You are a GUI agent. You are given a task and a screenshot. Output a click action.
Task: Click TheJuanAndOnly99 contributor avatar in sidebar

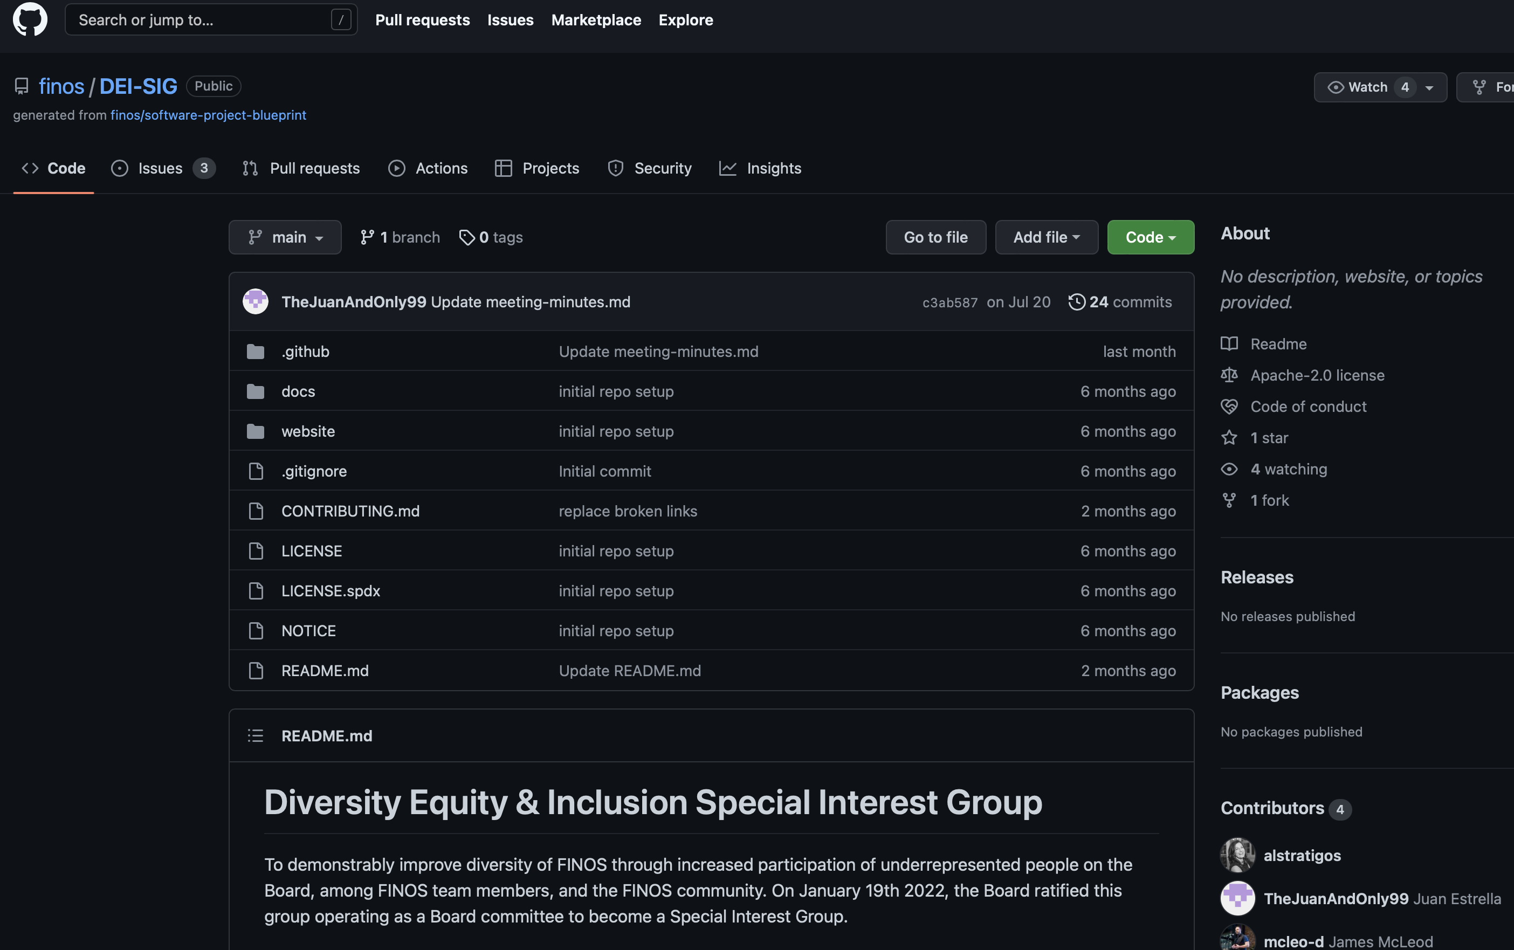tap(1237, 898)
